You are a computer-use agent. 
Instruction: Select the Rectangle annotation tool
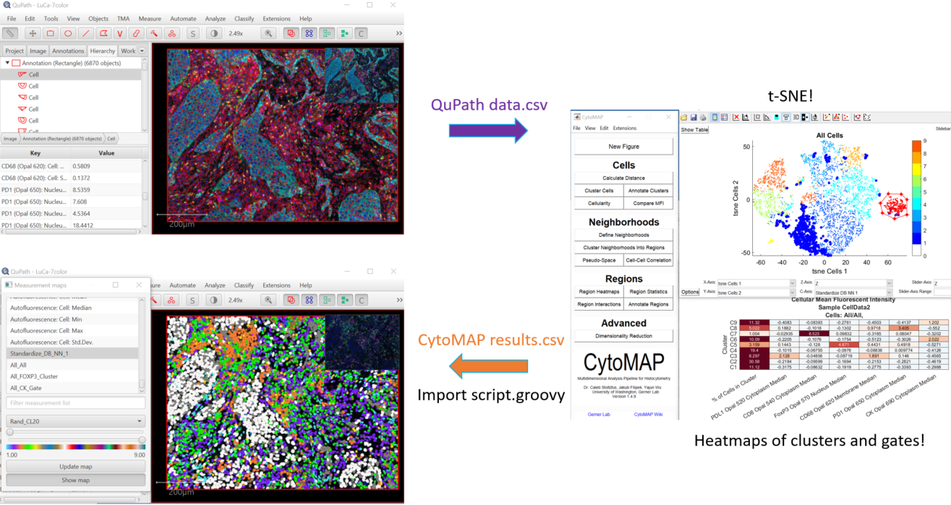tap(51, 33)
